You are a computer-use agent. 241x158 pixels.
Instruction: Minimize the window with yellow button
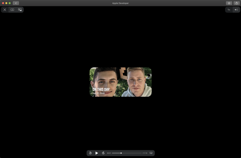(6, 3)
